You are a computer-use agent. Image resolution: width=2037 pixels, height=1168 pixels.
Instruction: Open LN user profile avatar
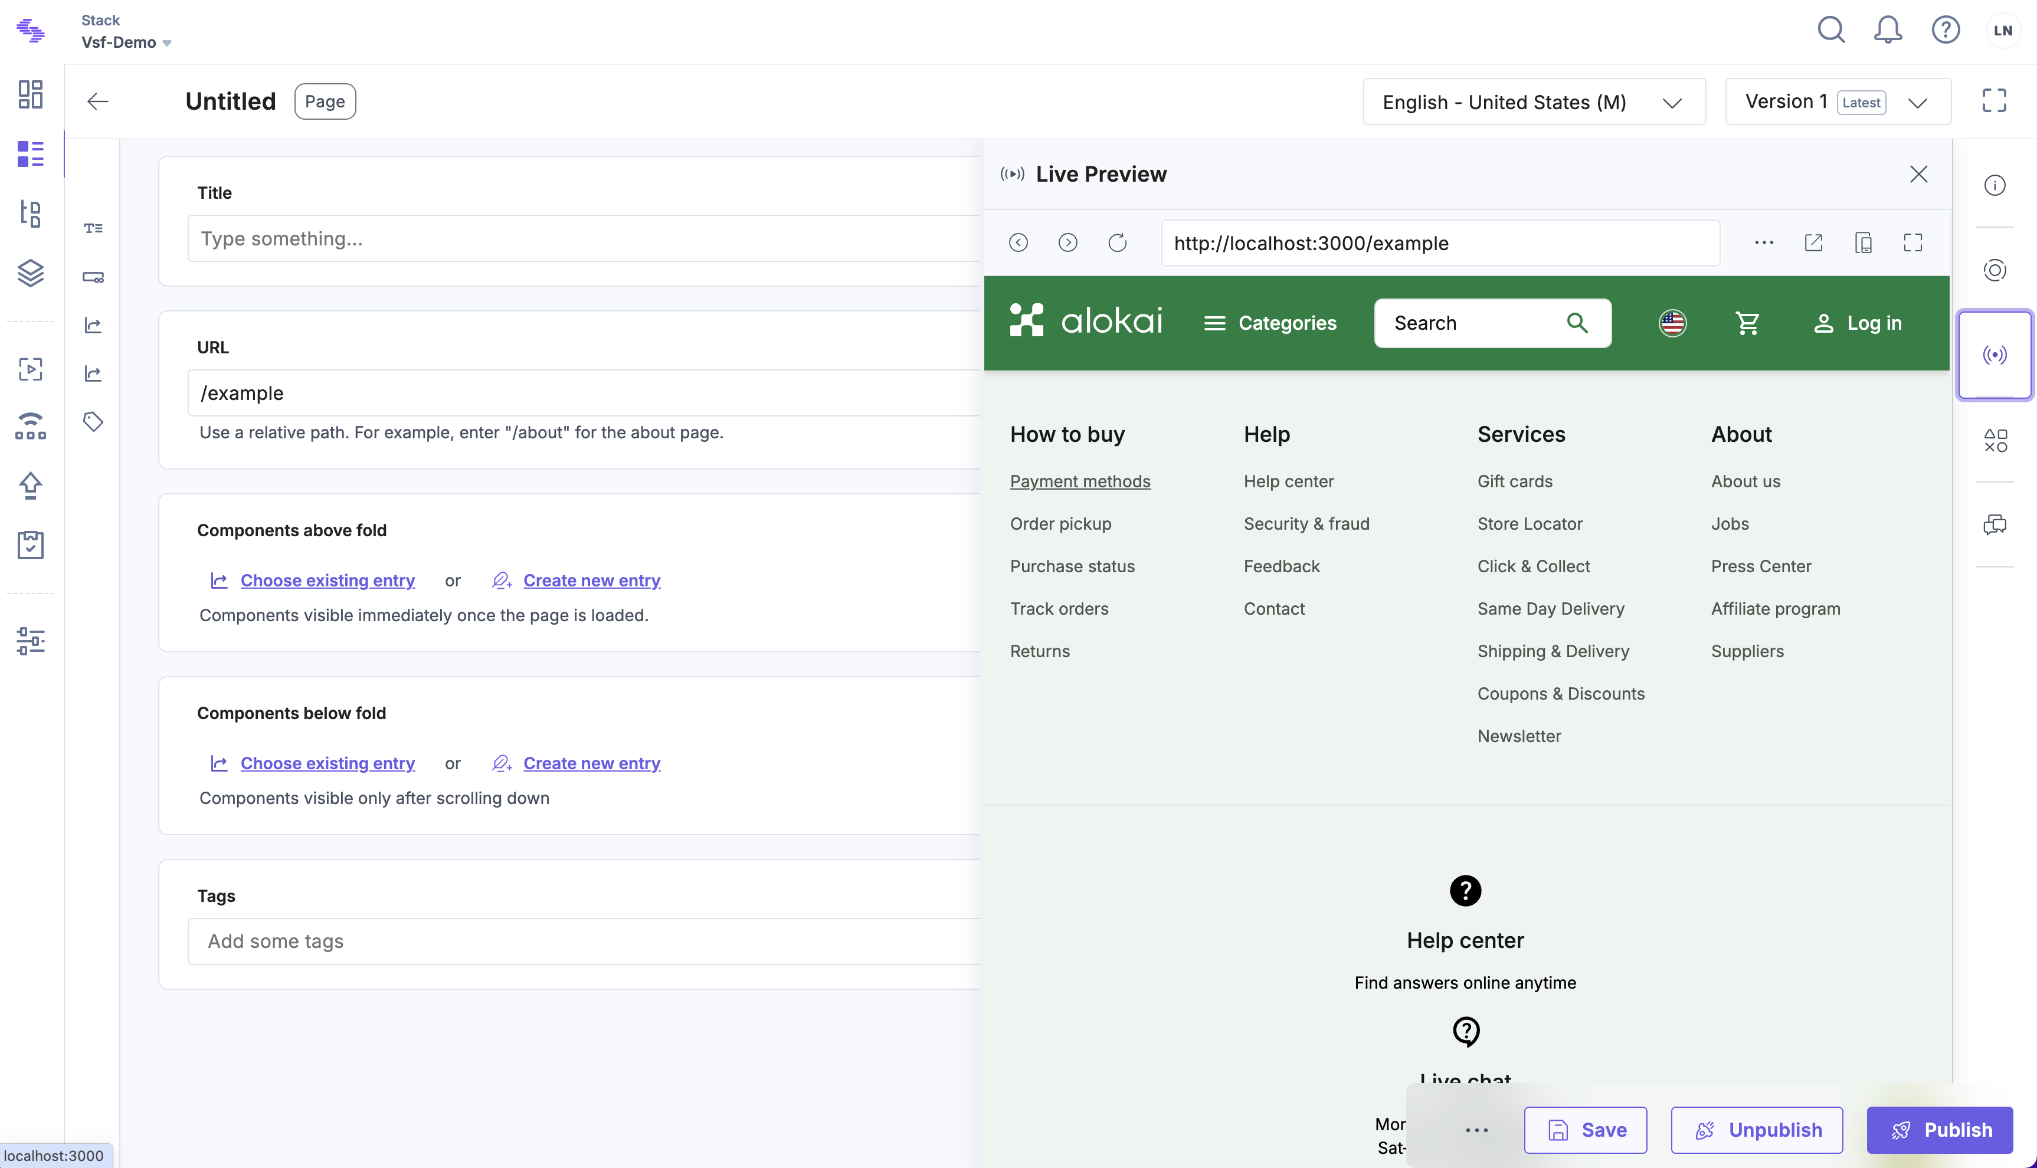pos(2003,31)
